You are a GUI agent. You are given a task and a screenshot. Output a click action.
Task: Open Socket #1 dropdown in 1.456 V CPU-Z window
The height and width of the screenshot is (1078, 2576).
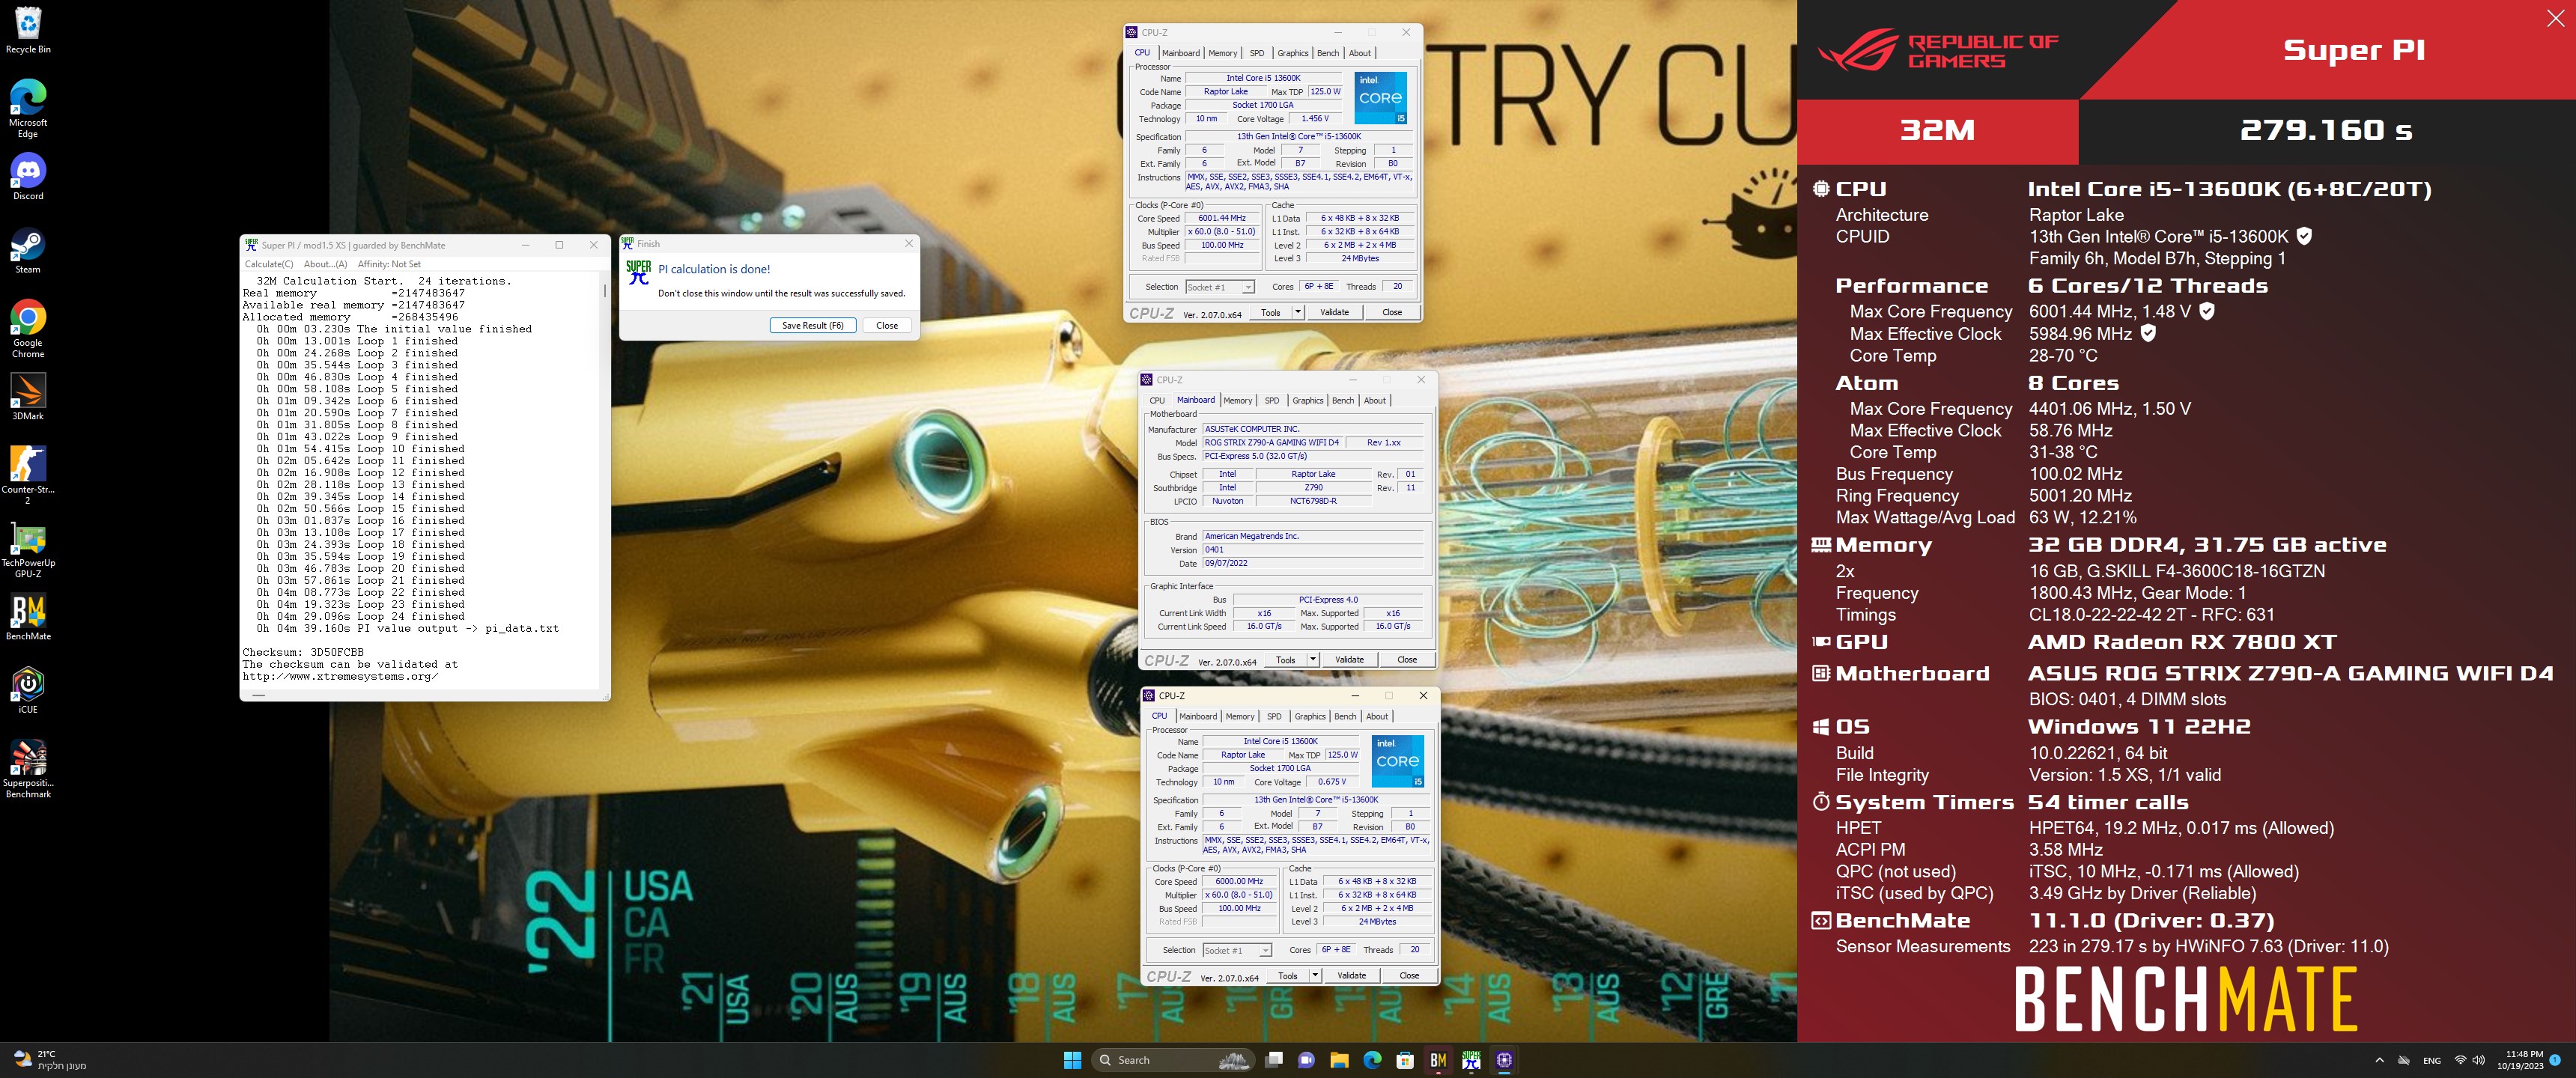tap(1219, 287)
